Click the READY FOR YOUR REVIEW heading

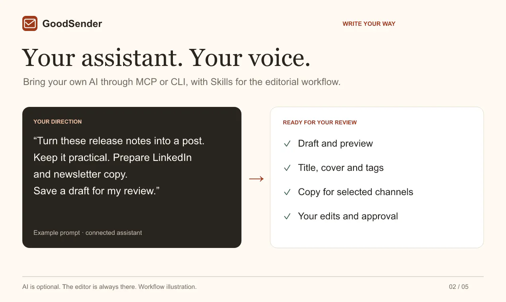pos(320,122)
